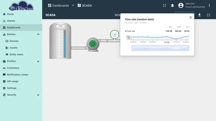The width and height of the screenshot is (216, 121).
Task: Open Settings from sidebar
Action: [x=21, y=88]
